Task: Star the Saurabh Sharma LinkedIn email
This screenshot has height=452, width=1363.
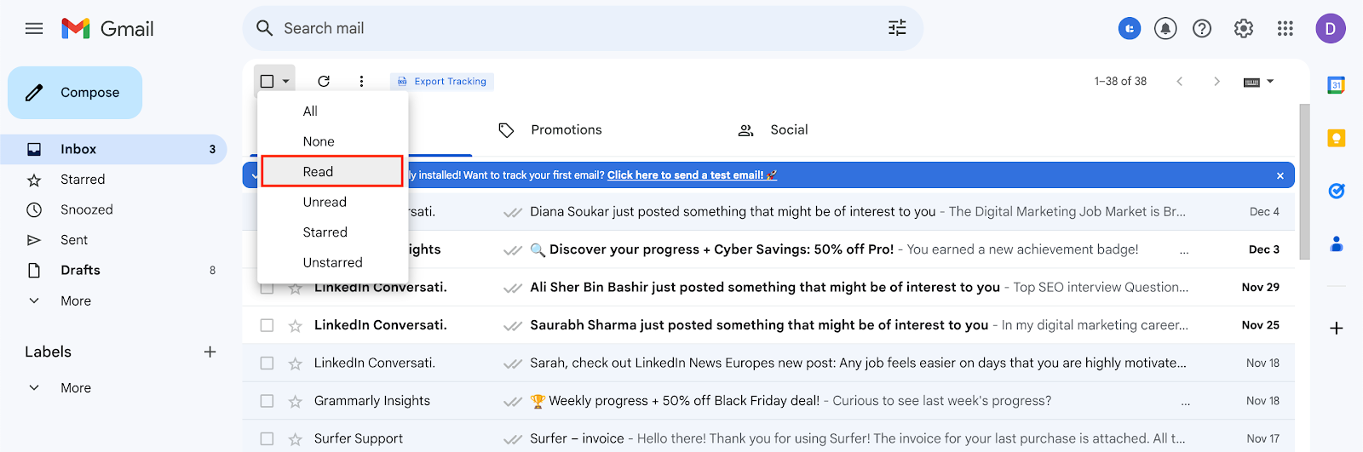Action: 296,326
